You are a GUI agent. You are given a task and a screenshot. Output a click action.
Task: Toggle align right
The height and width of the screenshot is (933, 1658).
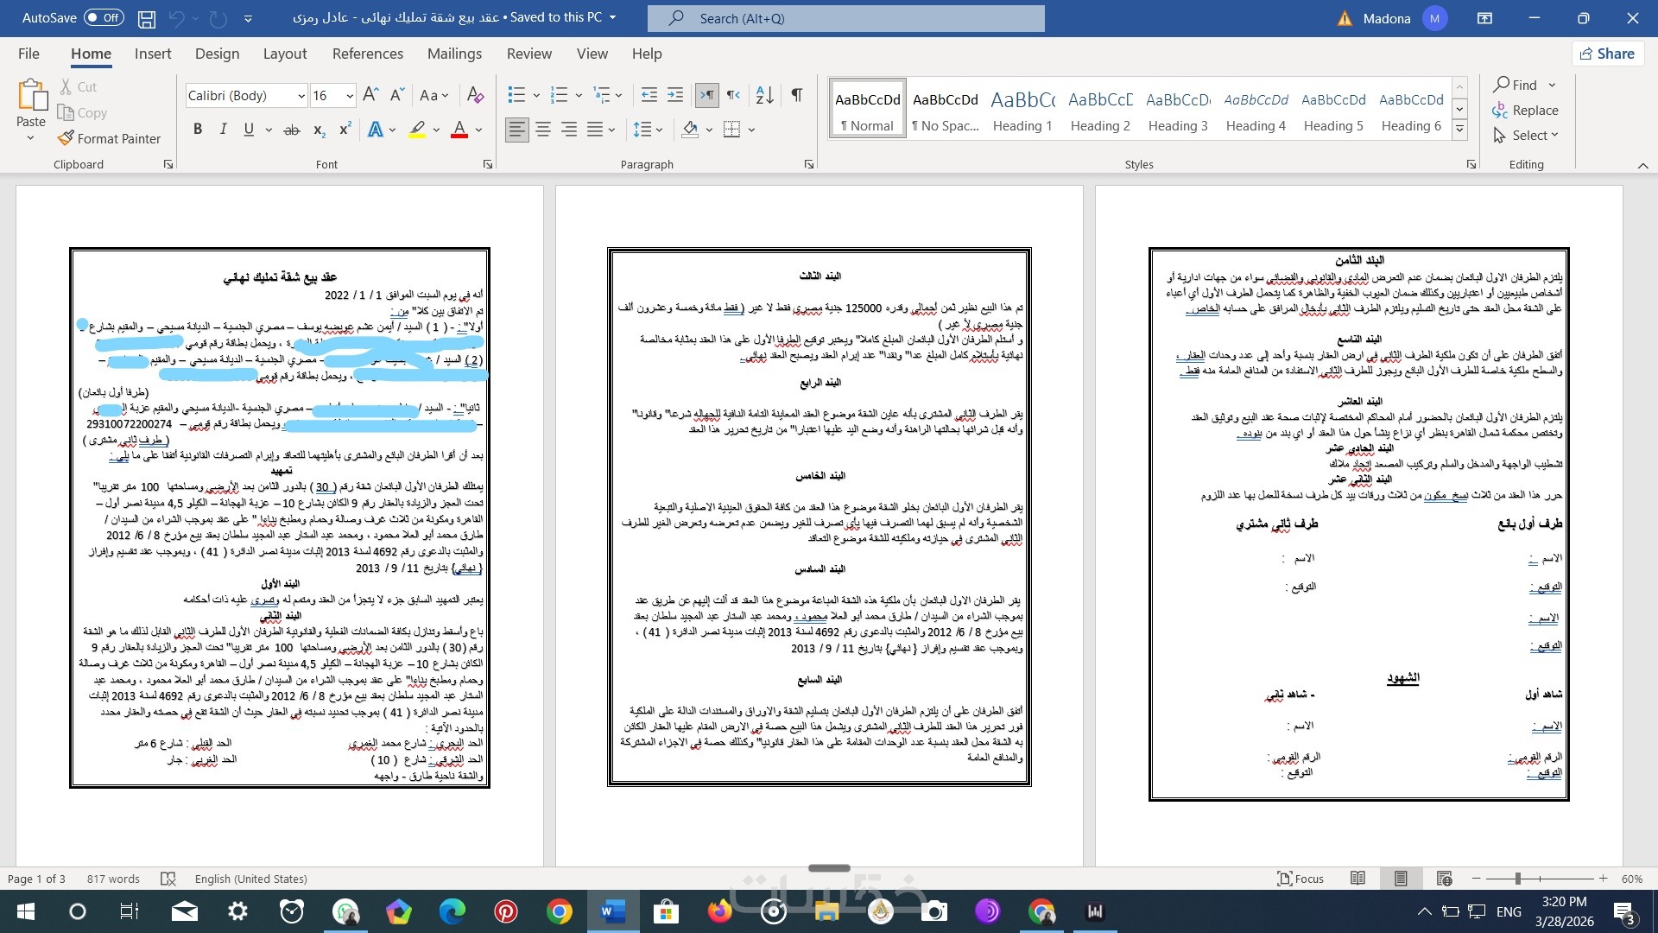569,130
